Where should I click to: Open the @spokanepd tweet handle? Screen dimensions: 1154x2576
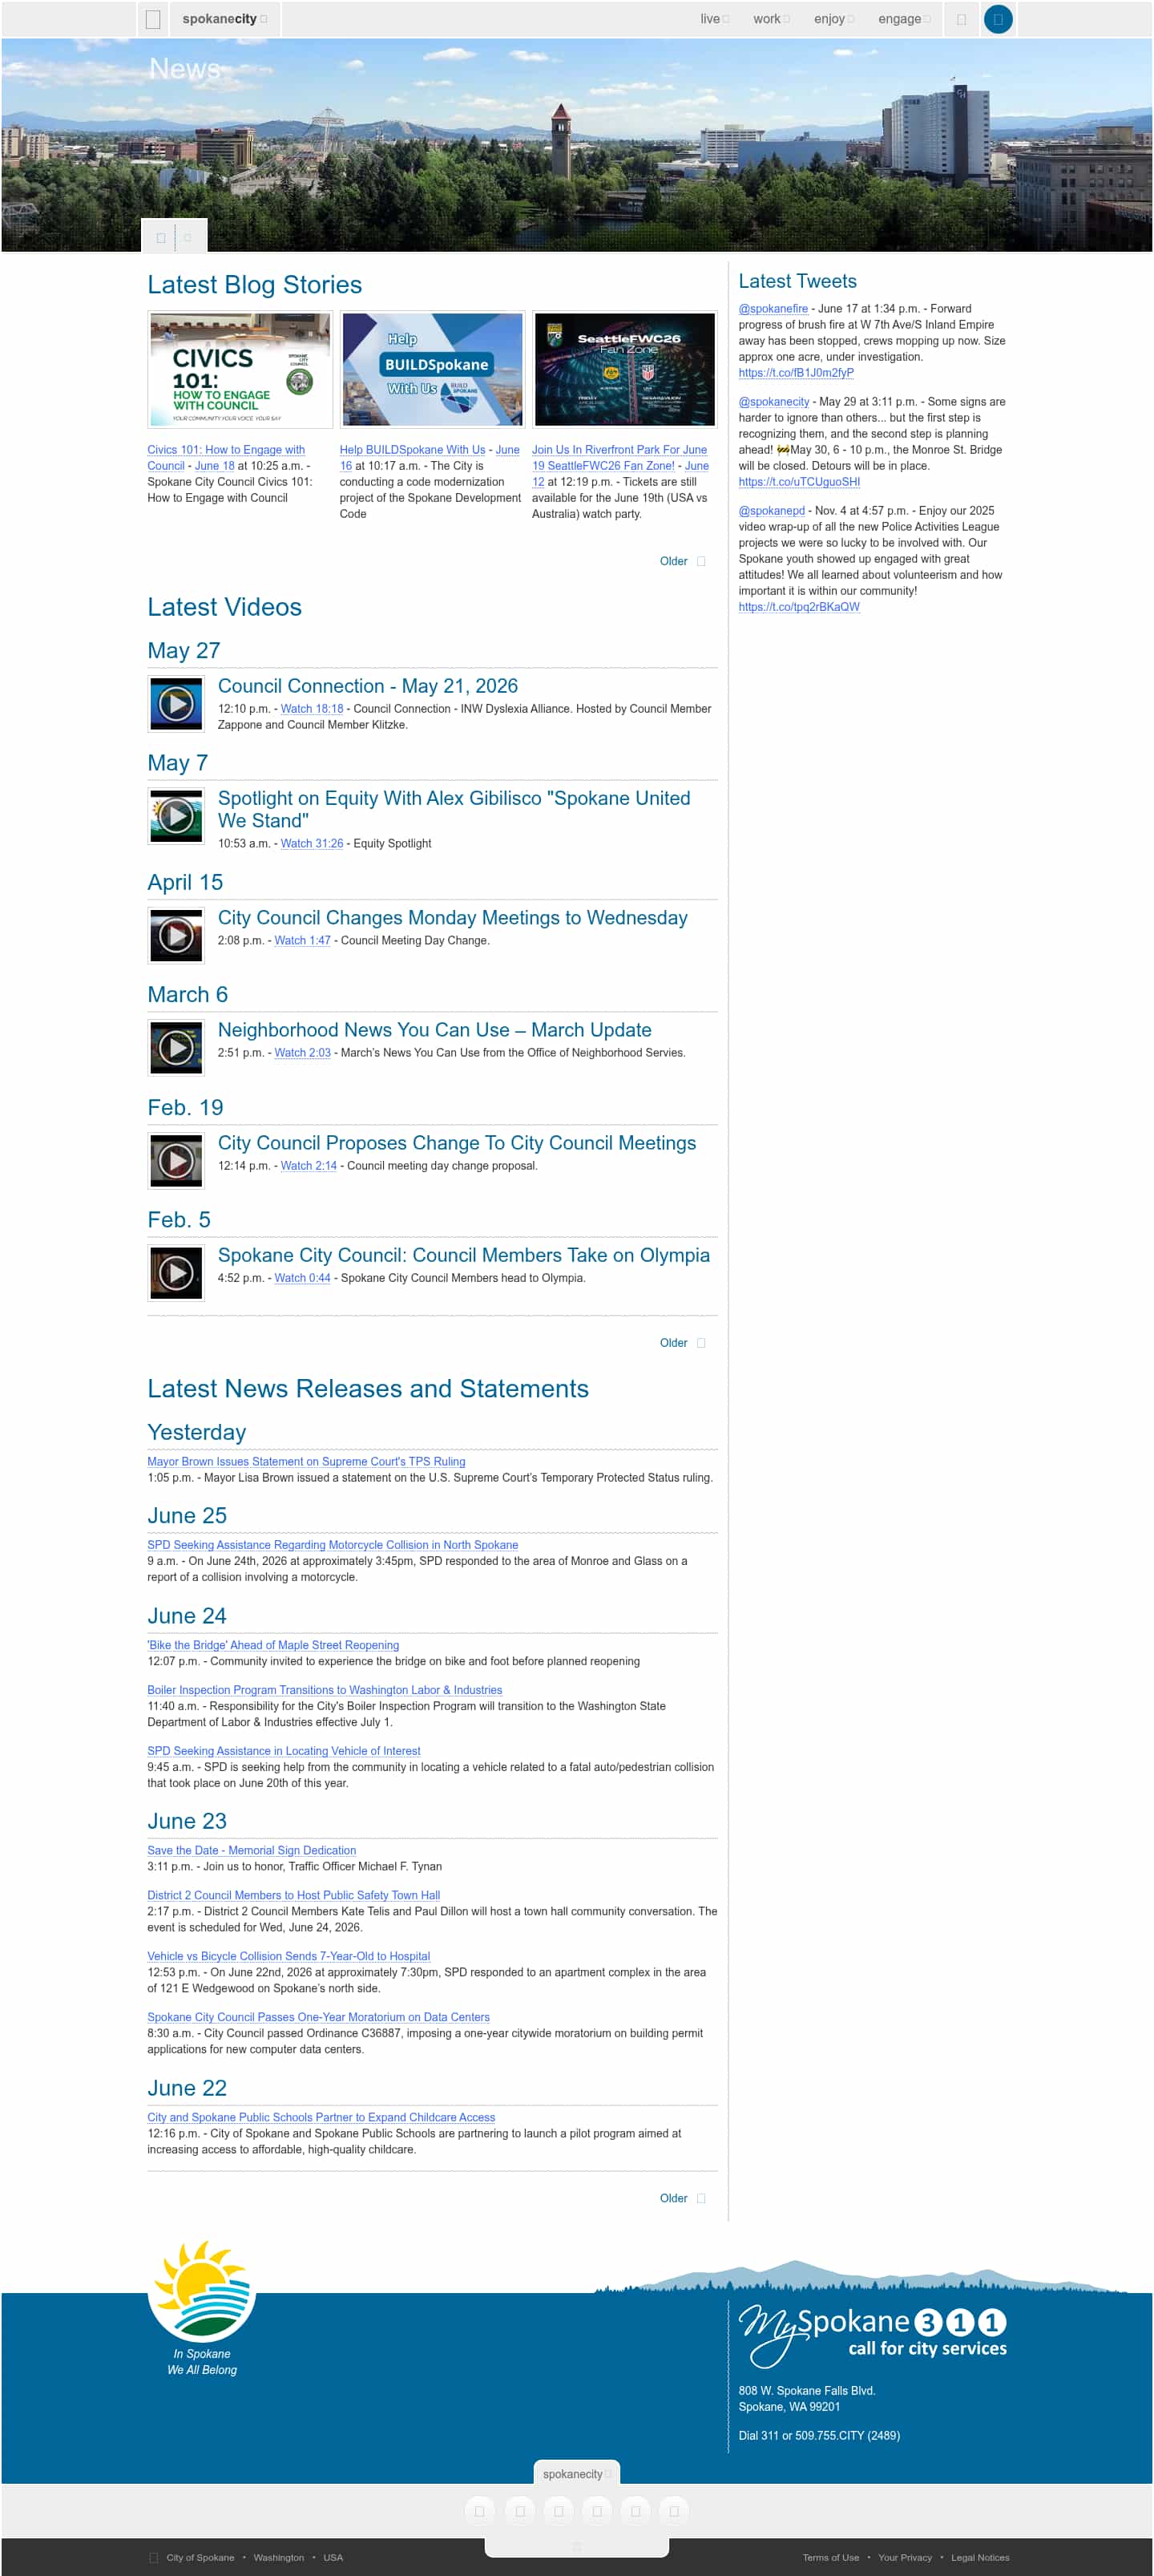point(771,510)
